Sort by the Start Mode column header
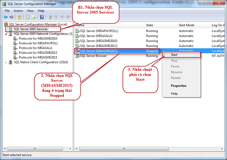 point(194,25)
